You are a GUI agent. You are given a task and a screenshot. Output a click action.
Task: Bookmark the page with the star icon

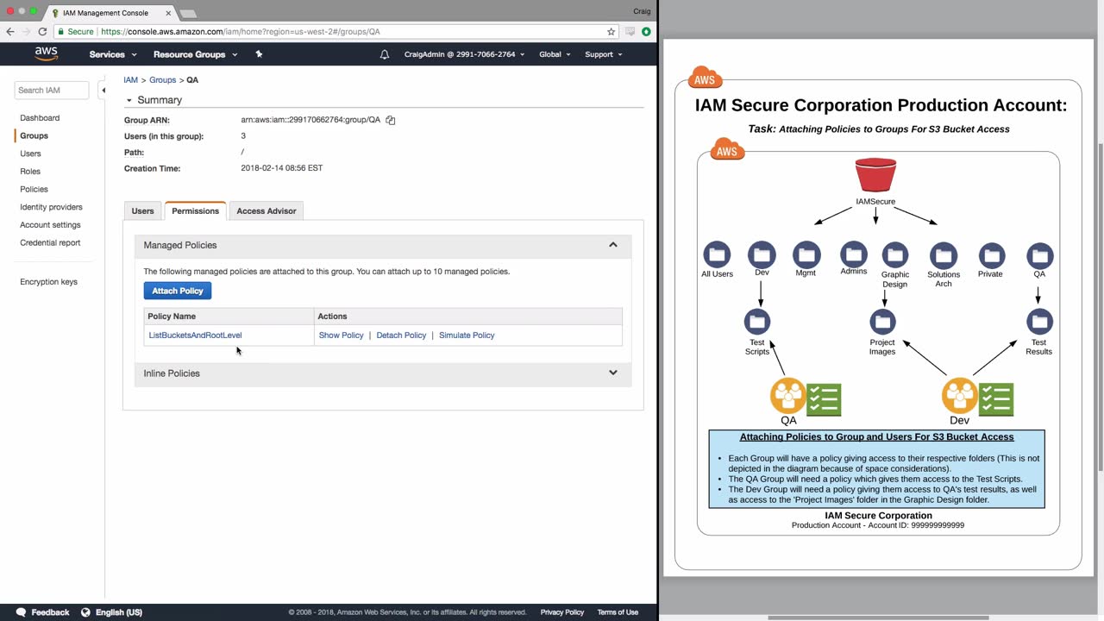tap(612, 32)
